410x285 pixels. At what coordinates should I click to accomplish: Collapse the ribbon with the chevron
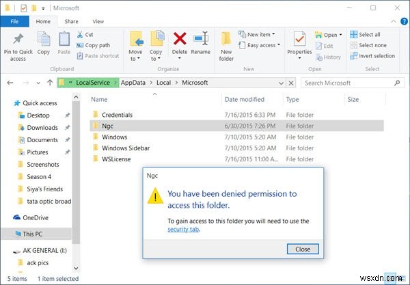(x=394, y=21)
